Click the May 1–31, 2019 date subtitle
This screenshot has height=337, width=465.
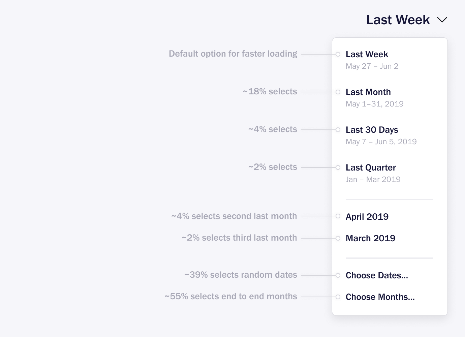(374, 104)
